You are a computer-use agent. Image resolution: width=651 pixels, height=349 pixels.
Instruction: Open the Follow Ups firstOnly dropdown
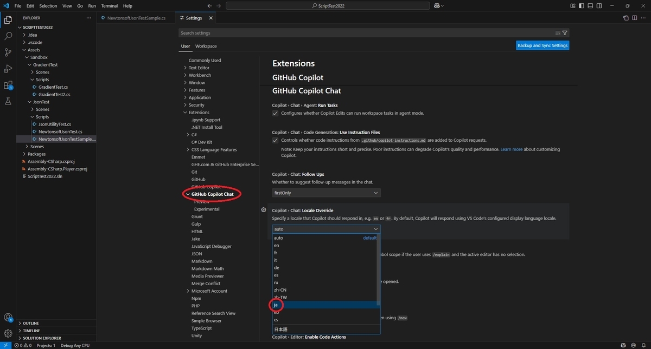click(326, 193)
